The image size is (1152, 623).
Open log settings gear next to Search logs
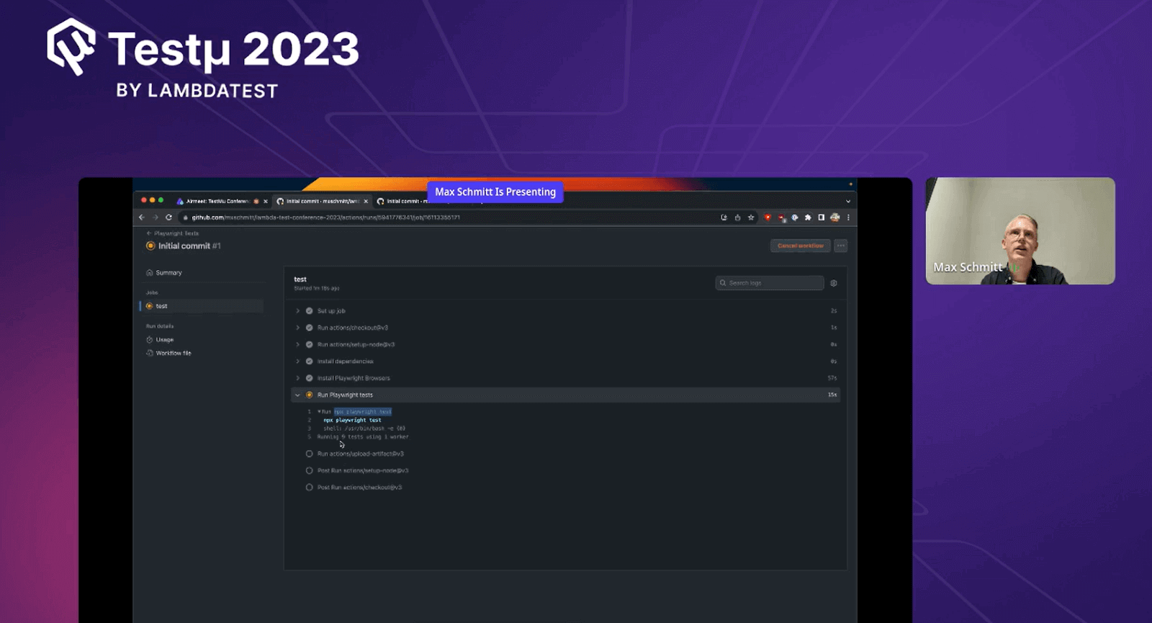[834, 283]
